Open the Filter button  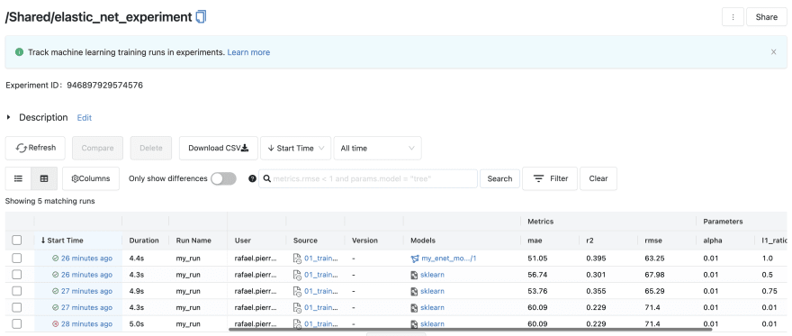coord(550,178)
